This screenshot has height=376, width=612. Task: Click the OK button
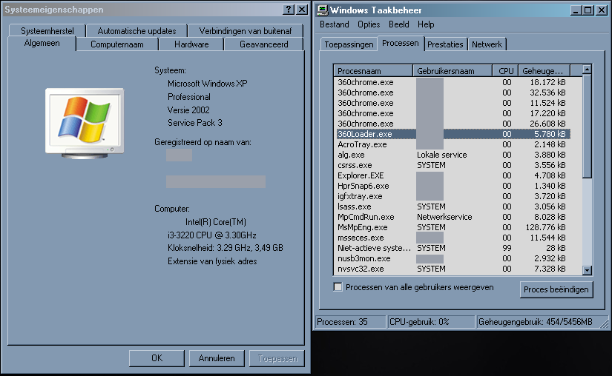click(x=157, y=358)
